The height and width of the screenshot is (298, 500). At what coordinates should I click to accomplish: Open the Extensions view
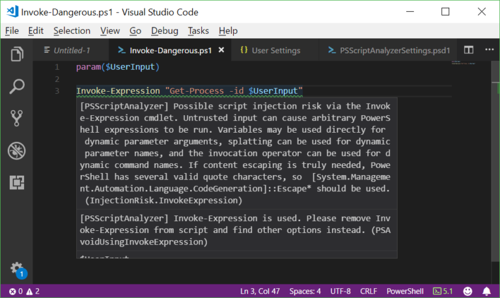click(x=17, y=182)
